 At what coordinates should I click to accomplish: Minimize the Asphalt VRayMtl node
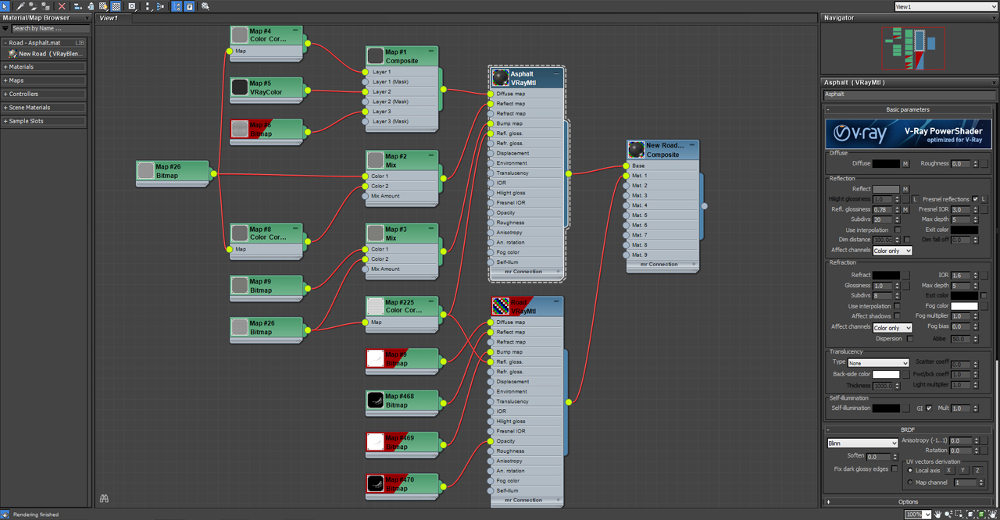(x=555, y=73)
